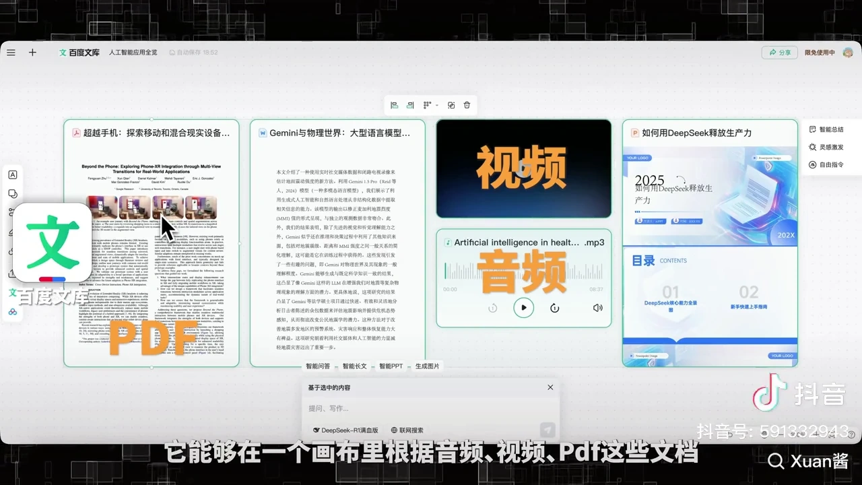This screenshot has width=862, height=485.
Task: Click the 08:37 audio duration text
Action: [x=596, y=289]
